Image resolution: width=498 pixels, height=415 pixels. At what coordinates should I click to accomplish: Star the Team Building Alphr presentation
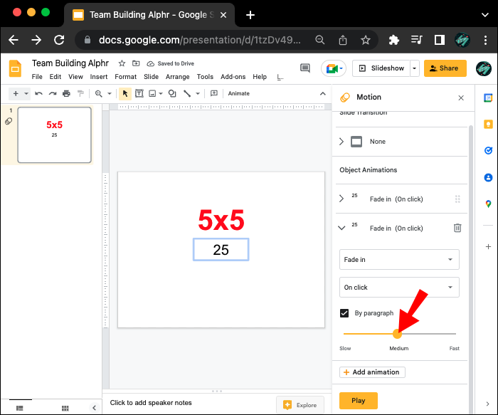[122, 63]
